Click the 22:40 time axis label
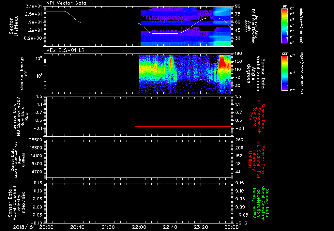The height and width of the screenshot is (231, 334). [x=170, y=227]
